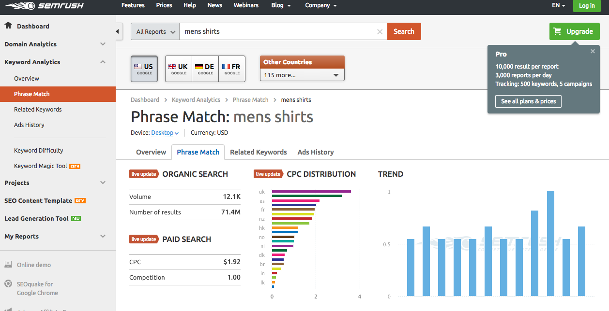
Task: Select Phrase Match in the sidebar
Action: [58, 94]
